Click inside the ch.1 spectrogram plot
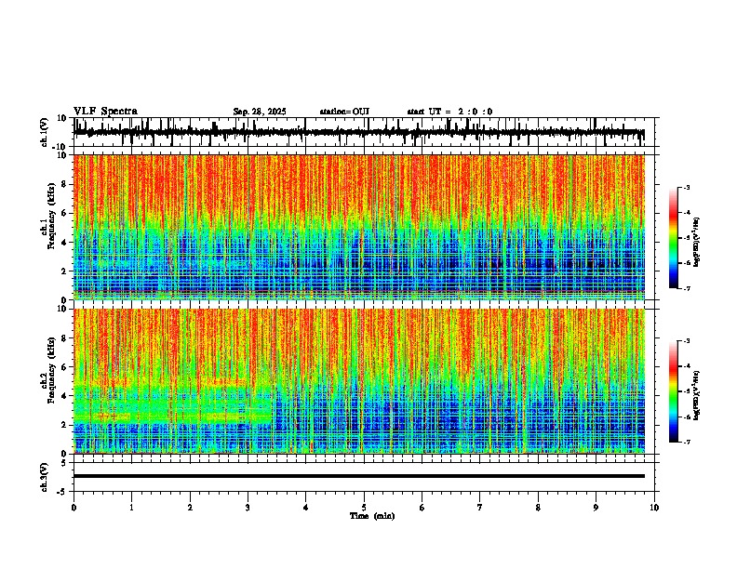This screenshot has width=737, height=569. tap(358, 227)
